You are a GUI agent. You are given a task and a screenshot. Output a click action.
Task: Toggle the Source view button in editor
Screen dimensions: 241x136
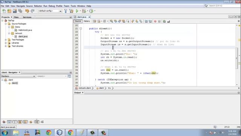78,21
